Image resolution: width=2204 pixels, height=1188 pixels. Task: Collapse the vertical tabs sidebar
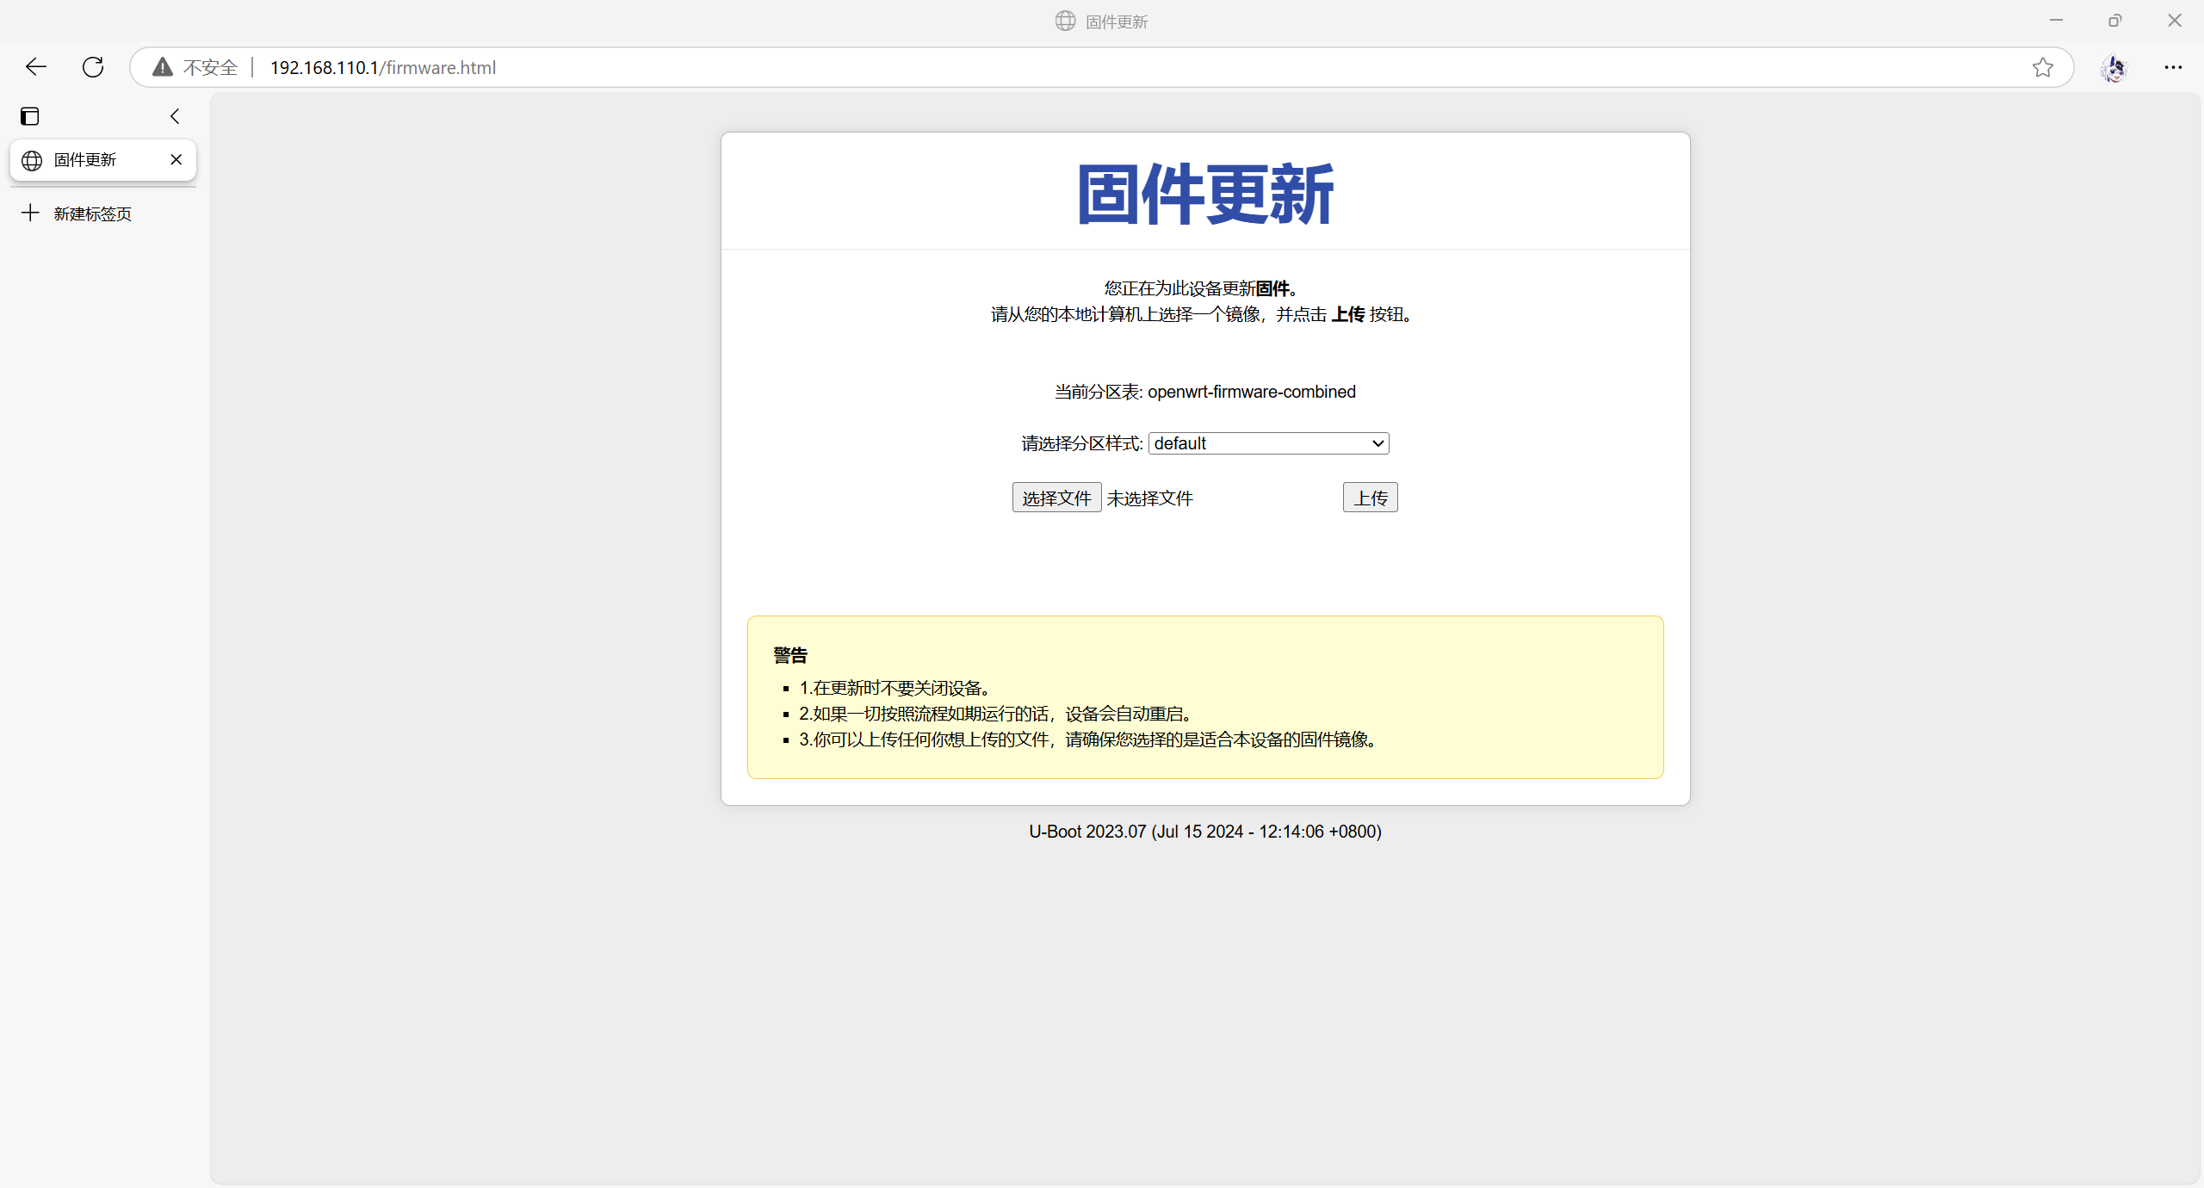[175, 115]
